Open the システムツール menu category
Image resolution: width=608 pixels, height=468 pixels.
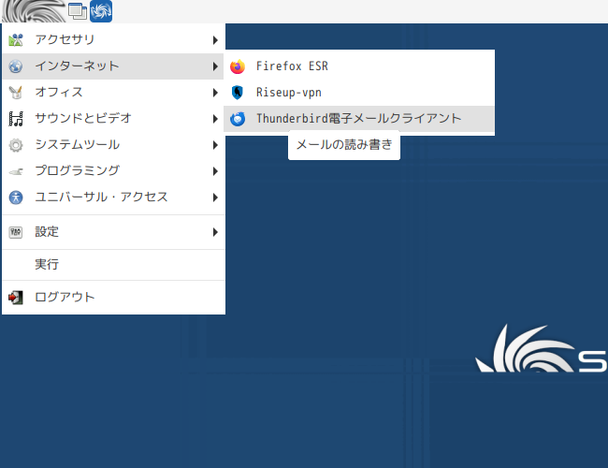coord(113,145)
